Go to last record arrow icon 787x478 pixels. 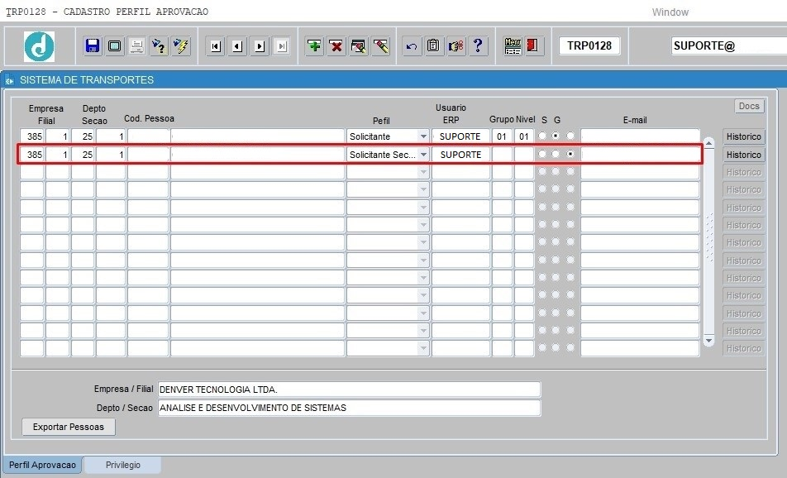tap(282, 46)
